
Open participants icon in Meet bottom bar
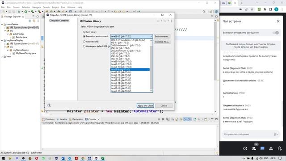(x=254, y=148)
